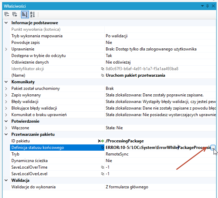This screenshot has width=218, height=198.
Task: Expand Komunikat o braku uprawnień row
Action: click(x=6, y=115)
